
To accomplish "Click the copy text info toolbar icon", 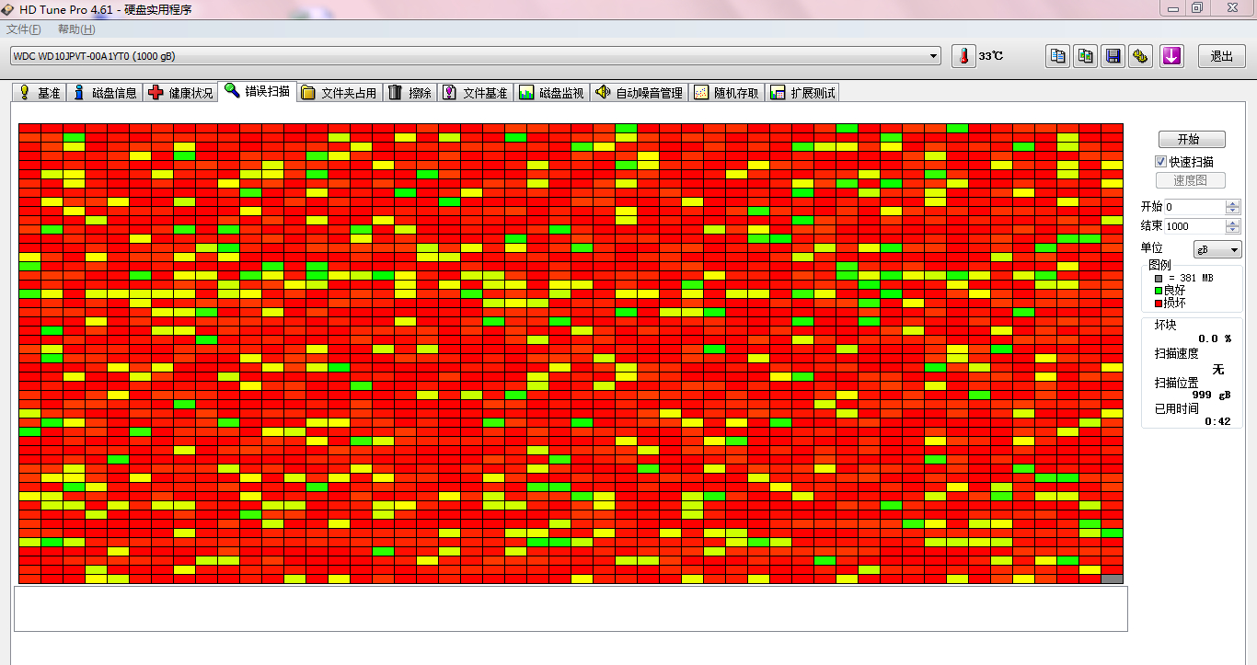I will (x=1058, y=56).
